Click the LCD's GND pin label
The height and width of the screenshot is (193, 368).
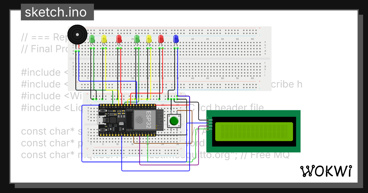point(211,120)
